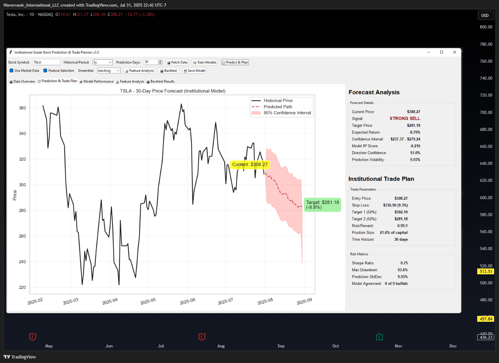Click the Current: $308.27 chart annotation
499x363 pixels.
[x=250, y=165]
